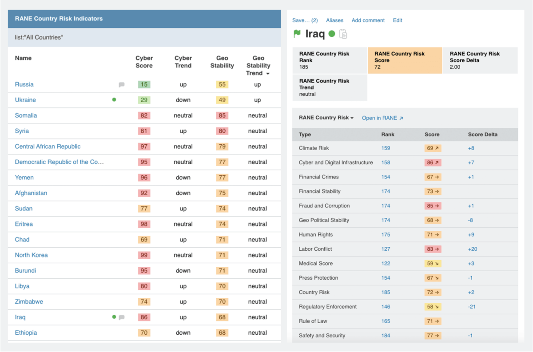Open the Ukraine country link
Screen dimensions: 533x352
point(25,100)
